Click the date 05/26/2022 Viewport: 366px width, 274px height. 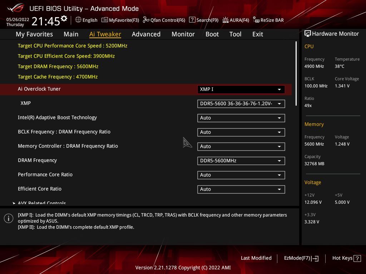pyautogui.click(x=18, y=20)
